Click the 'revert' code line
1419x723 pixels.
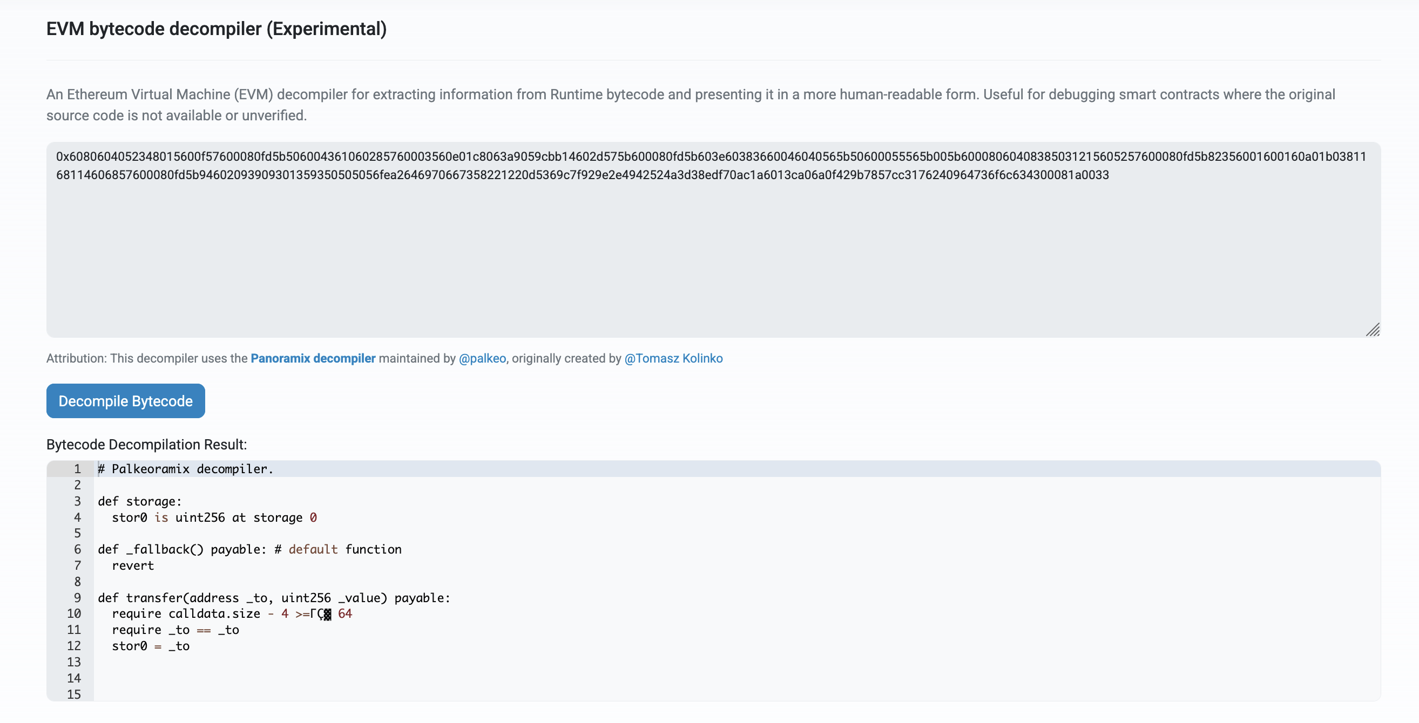[133, 565]
